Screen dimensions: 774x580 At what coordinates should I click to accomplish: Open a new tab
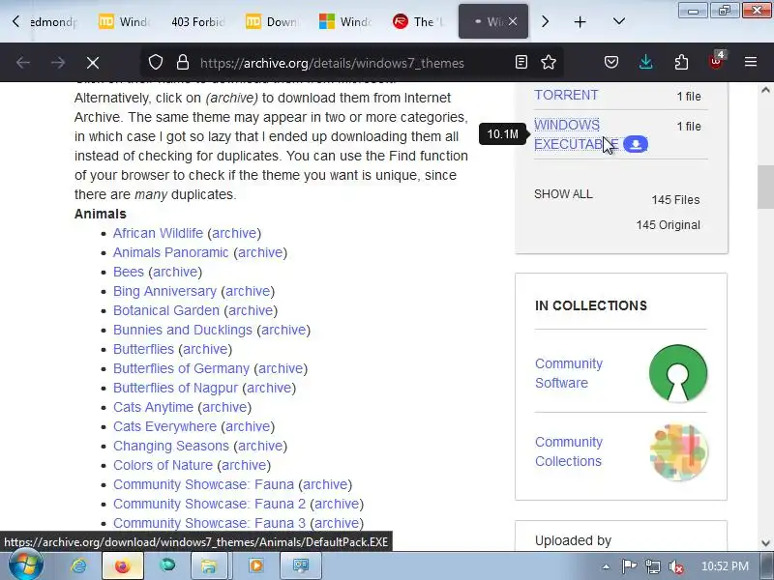pyautogui.click(x=580, y=21)
